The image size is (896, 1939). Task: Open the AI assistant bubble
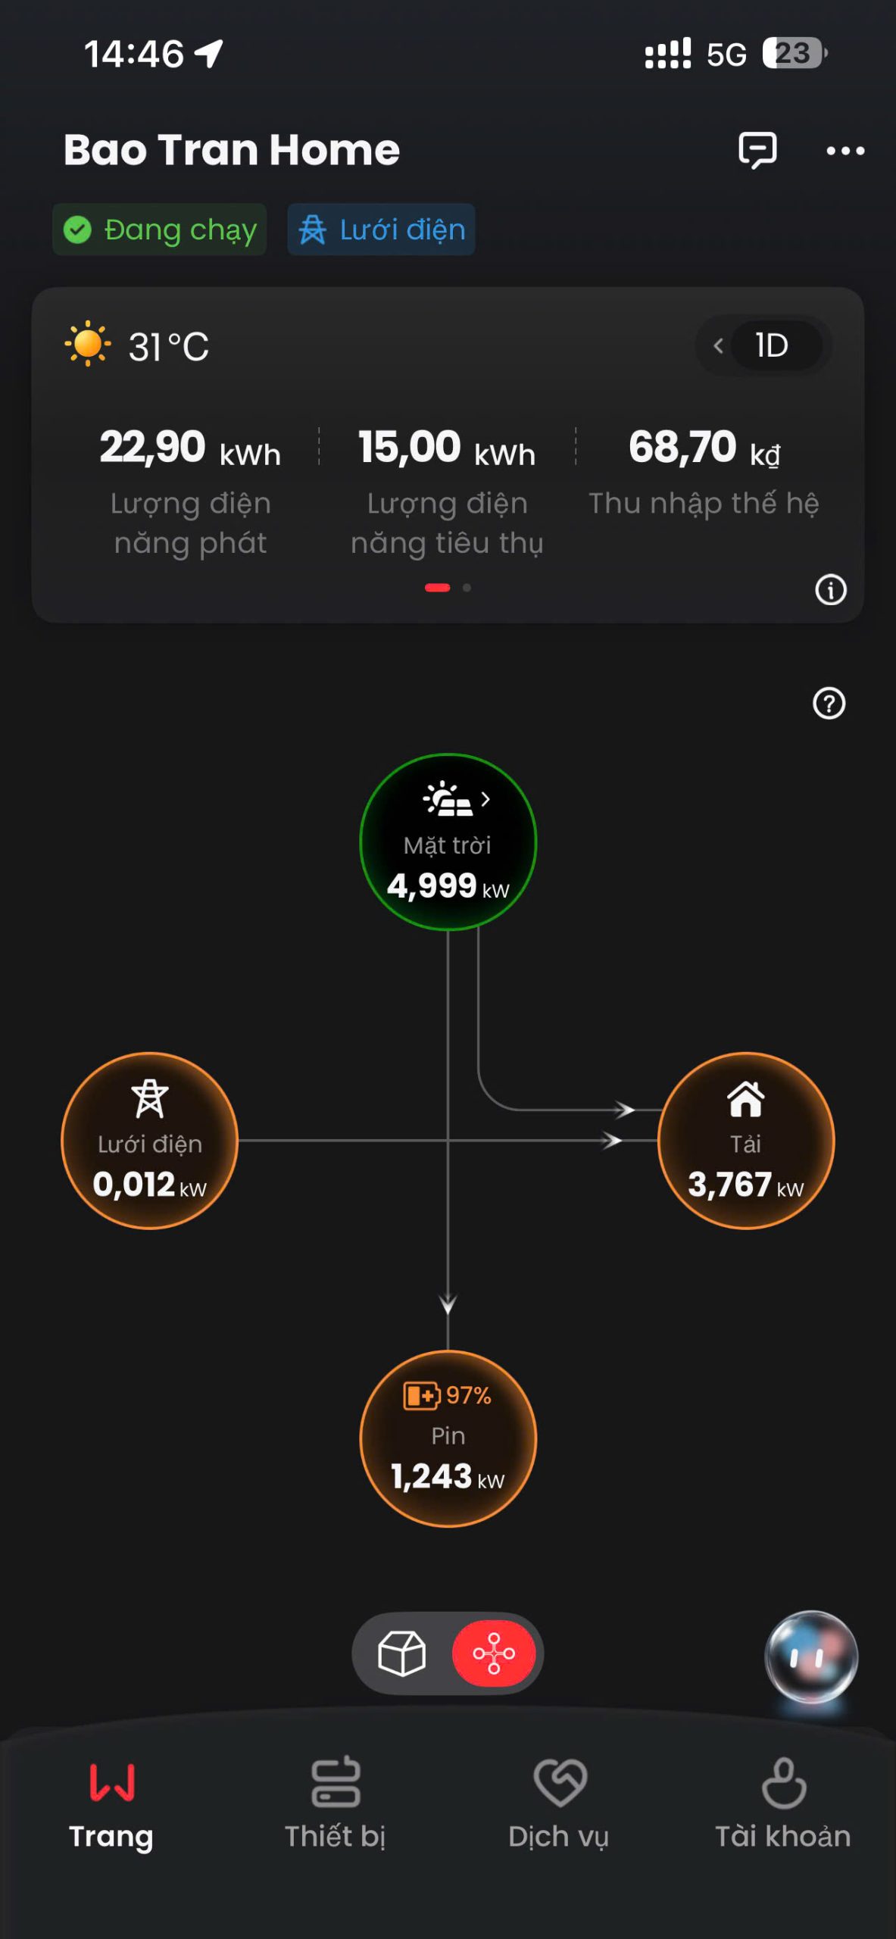(x=811, y=1657)
